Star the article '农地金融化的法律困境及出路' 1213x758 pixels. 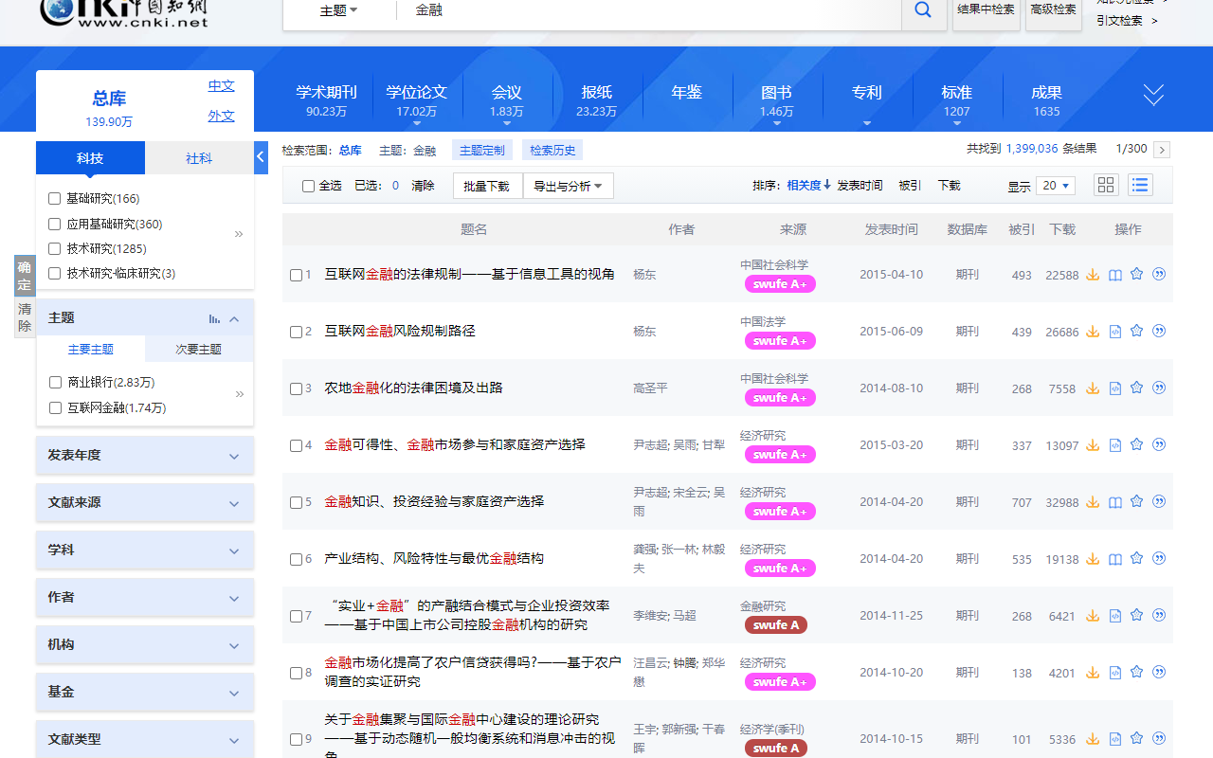(1137, 388)
